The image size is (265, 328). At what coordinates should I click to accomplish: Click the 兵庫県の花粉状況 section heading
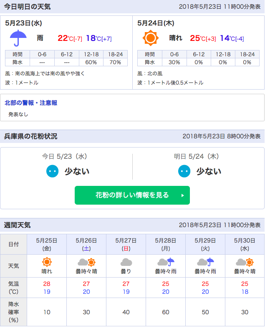pyautogui.click(x=31, y=136)
